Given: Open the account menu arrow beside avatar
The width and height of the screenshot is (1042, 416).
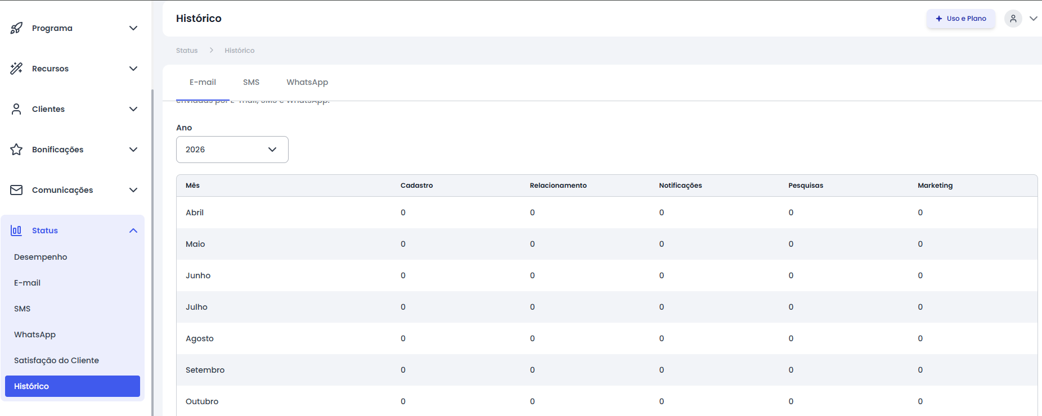Looking at the screenshot, I should (1034, 19).
